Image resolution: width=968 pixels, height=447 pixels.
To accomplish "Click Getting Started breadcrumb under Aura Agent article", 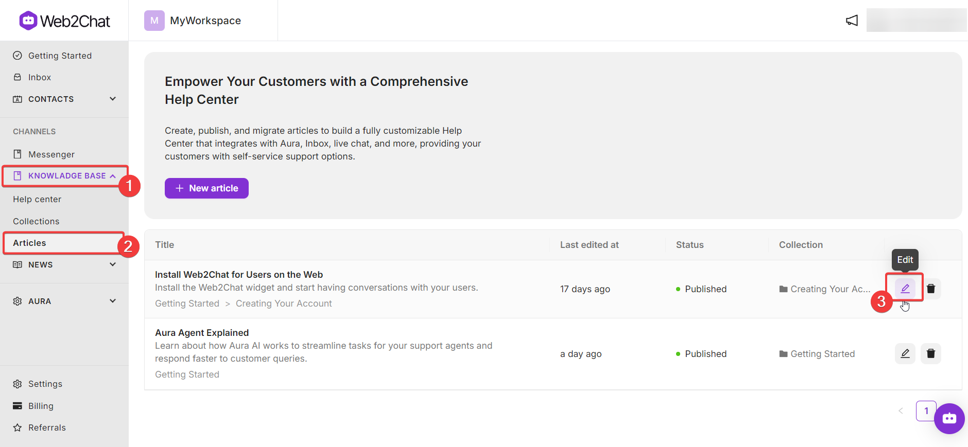I will click(187, 374).
